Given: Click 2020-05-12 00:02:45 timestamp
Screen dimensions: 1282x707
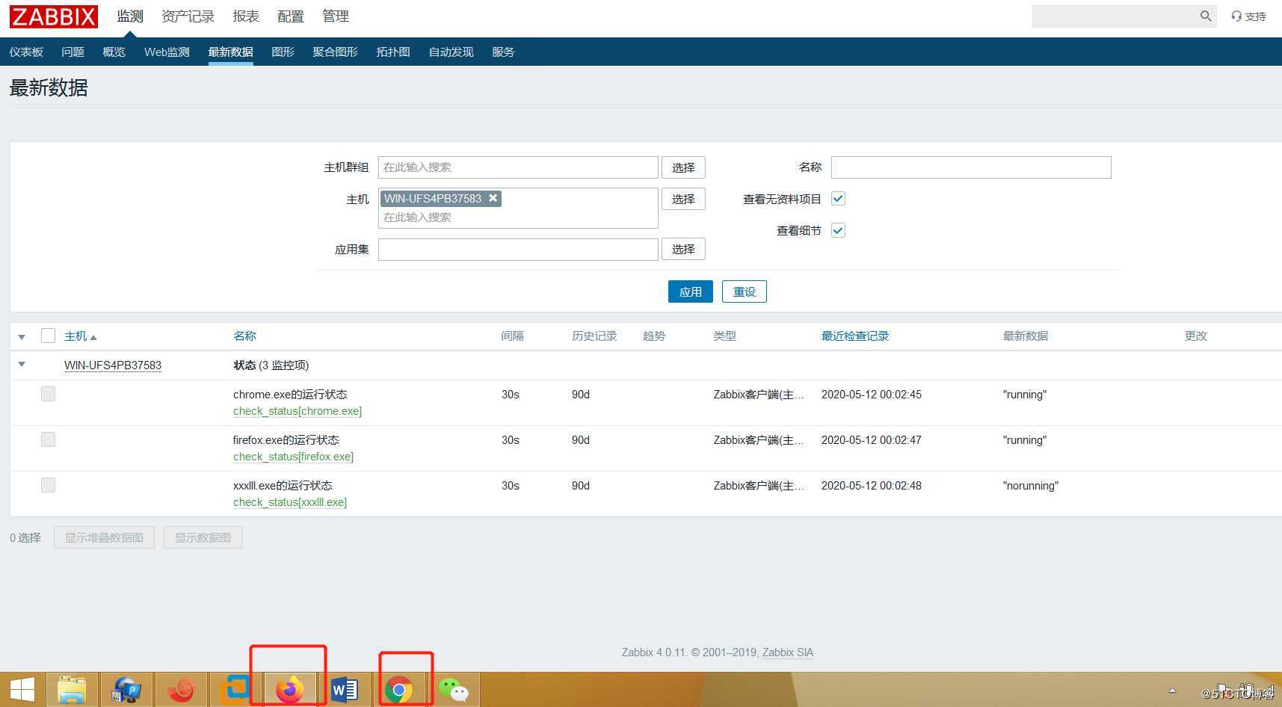Looking at the screenshot, I should tap(872, 395).
